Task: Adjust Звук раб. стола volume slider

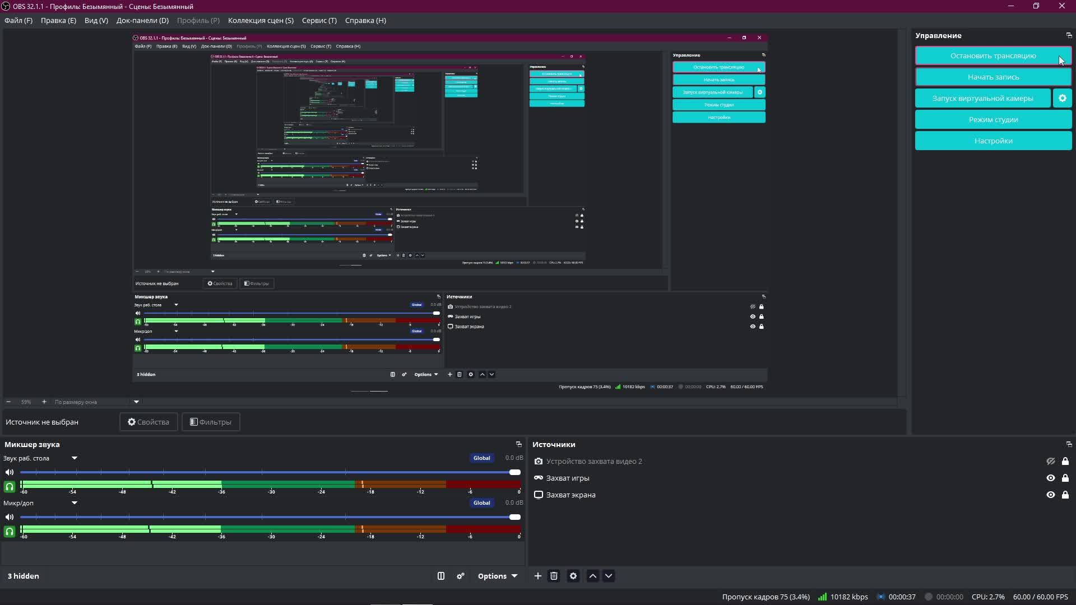Action: [514, 472]
